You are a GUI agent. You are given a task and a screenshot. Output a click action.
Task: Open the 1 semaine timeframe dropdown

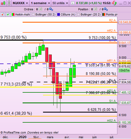click(x=41, y=3)
